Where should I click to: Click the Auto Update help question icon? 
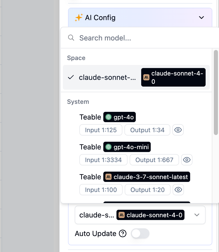123,233
